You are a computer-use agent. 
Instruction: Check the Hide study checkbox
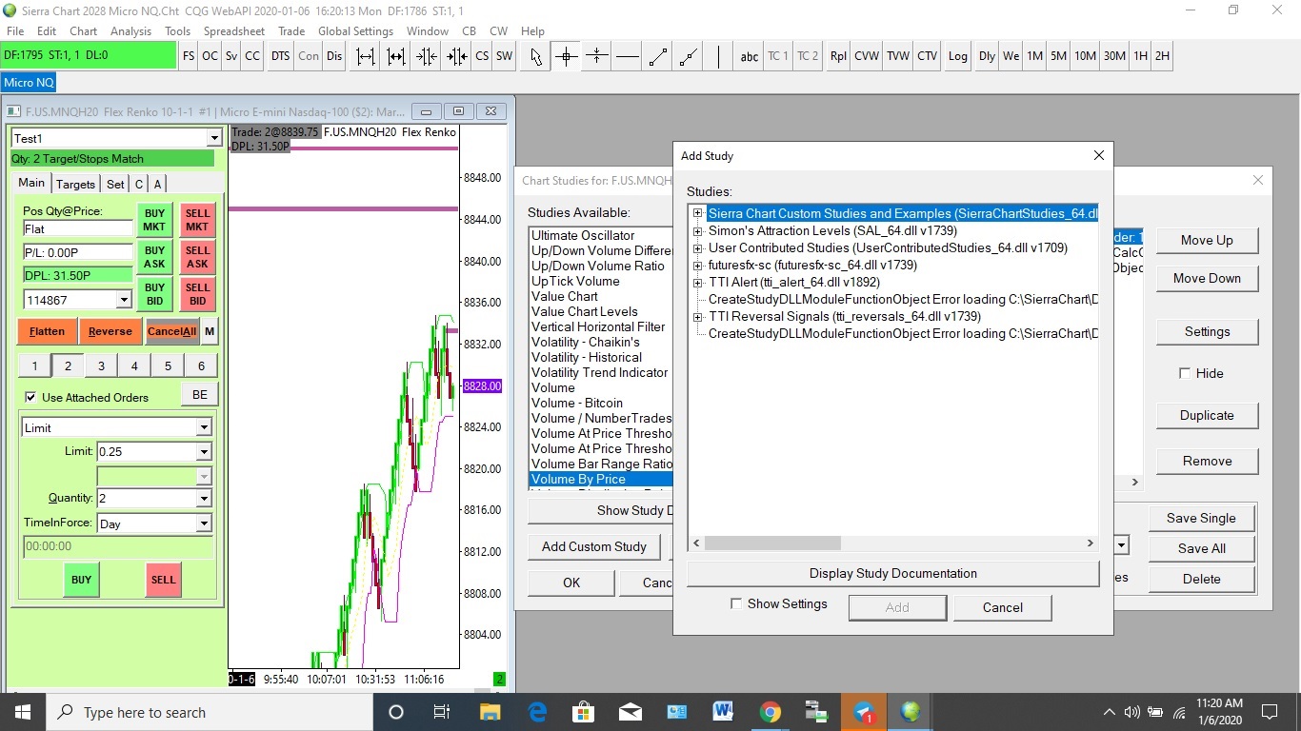[1185, 373]
